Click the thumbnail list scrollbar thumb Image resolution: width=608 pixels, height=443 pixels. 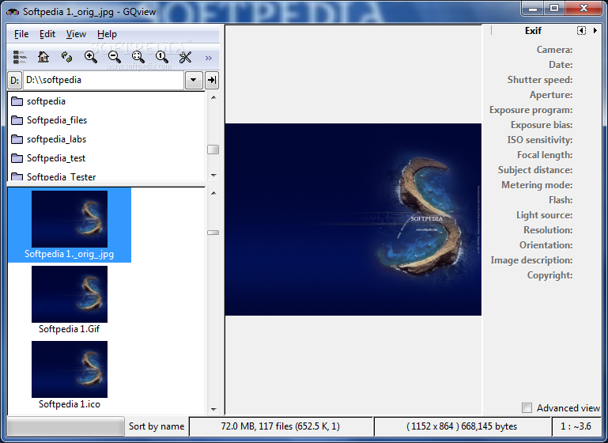[x=213, y=233]
